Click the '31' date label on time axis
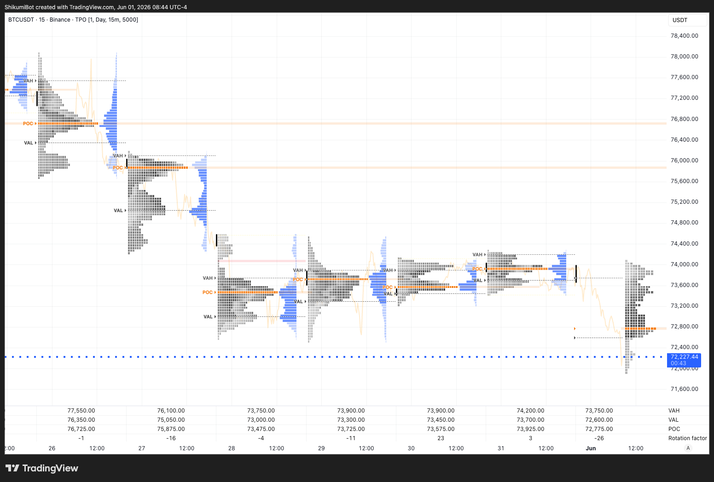 click(x=501, y=448)
